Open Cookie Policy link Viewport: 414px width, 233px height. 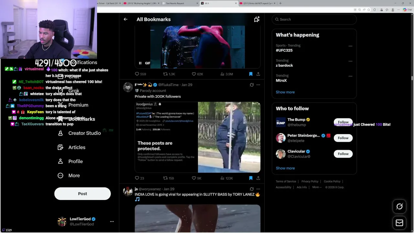332,182
